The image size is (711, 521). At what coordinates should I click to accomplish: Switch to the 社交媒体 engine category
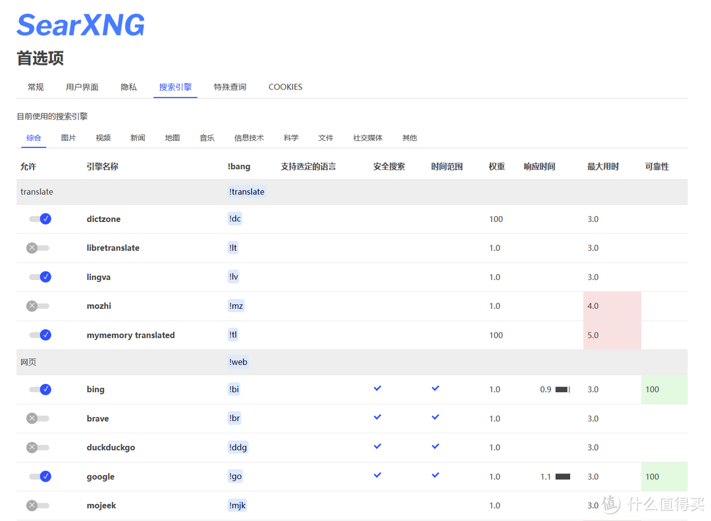(x=368, y=138)
